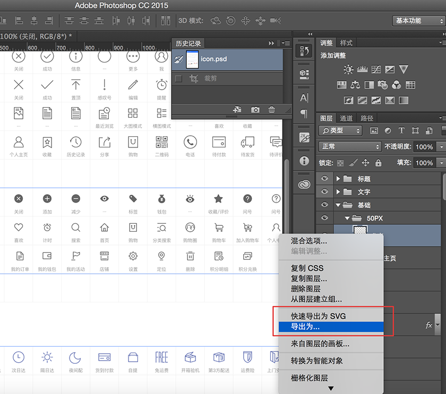Filter for smart objects

(x=429, y=130)
